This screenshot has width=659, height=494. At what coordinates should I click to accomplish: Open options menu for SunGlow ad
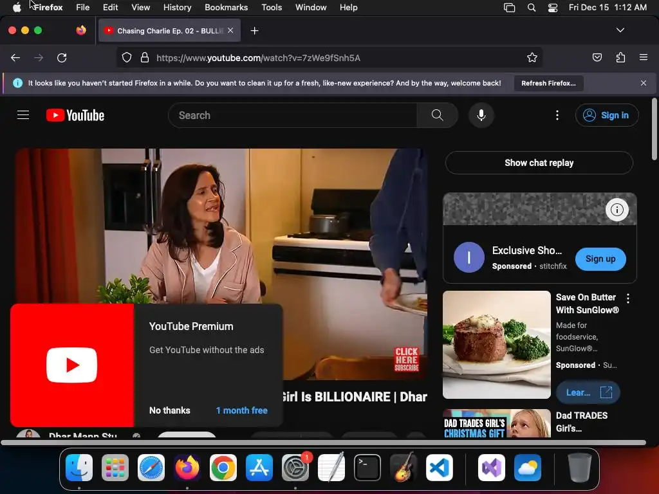[x=628, y=298]
